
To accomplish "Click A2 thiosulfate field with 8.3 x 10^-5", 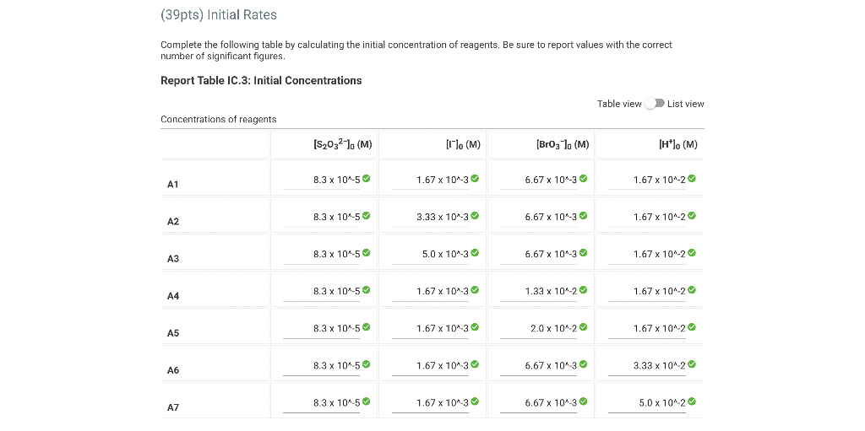I will 334,217.
